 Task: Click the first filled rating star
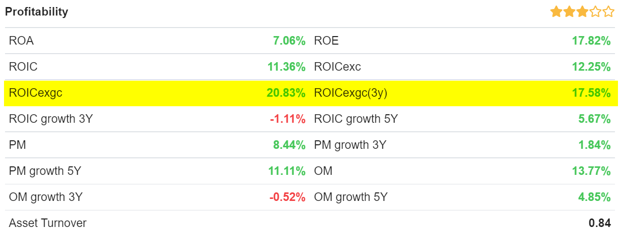tap(556, 12)
